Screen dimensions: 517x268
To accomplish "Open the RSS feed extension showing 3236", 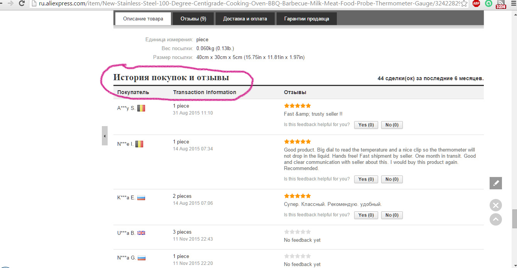I will [x=500, y=4].
